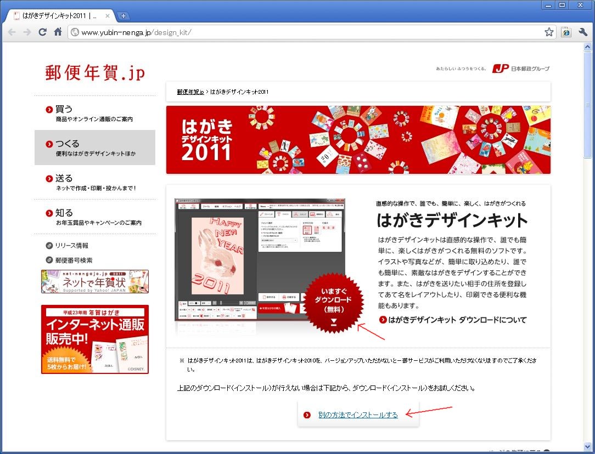The height and width of the screenshot is (454, 595).
Task: Click the ネットで年賀状 banner
Action: point(94,281)
